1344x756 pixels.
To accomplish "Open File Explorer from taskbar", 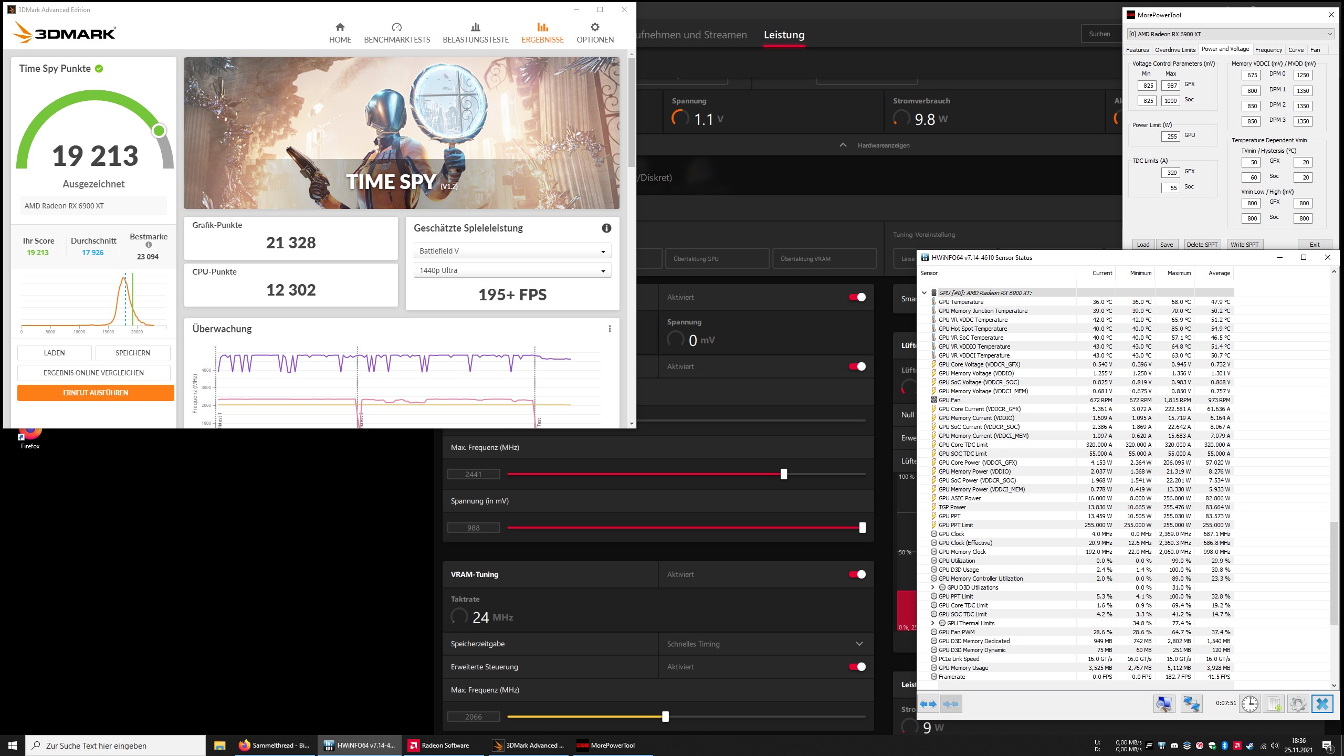I will pyautogui.click(x=219, y=745).
